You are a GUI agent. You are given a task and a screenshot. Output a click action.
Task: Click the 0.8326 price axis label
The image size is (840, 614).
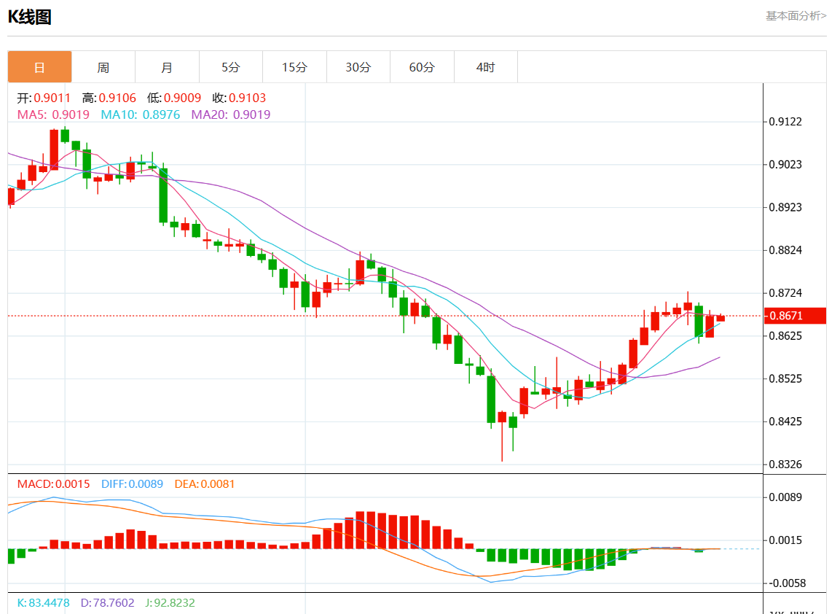[x=786, y=465]
